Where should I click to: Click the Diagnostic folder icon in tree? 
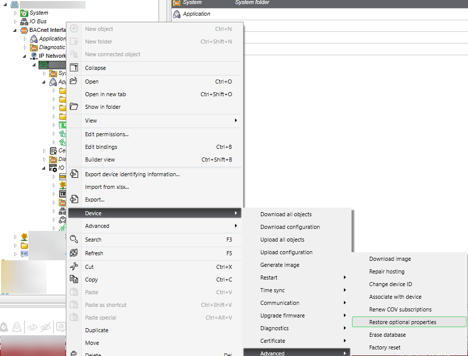click(x=34, y=48)
